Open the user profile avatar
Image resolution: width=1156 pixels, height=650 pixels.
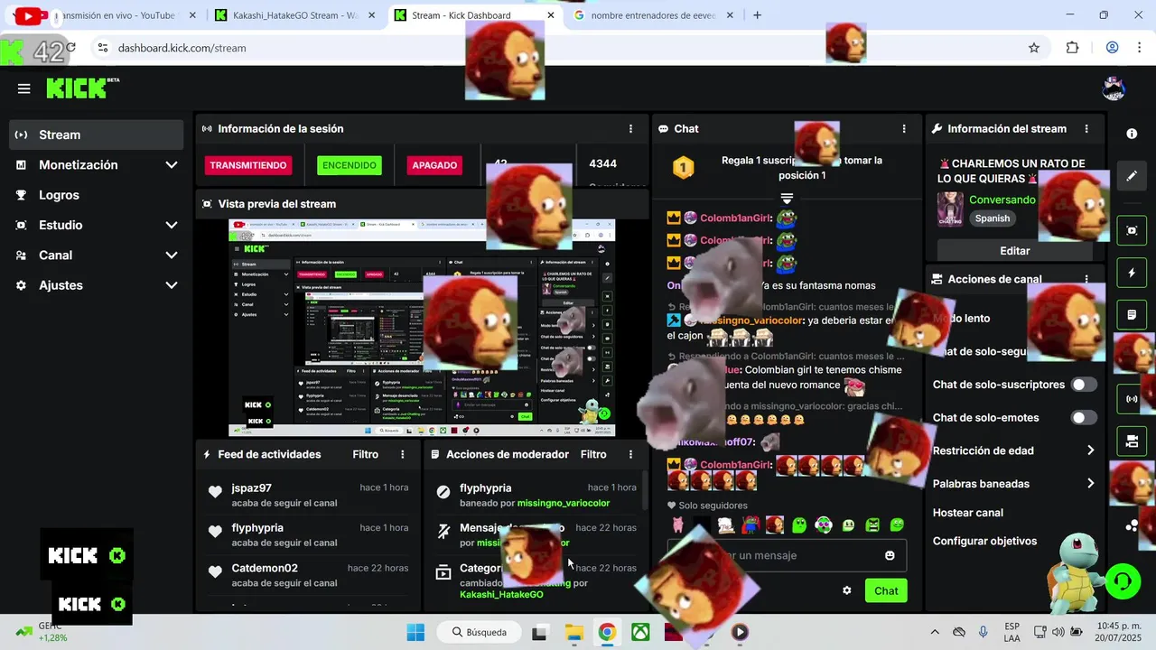point(1114,88)
